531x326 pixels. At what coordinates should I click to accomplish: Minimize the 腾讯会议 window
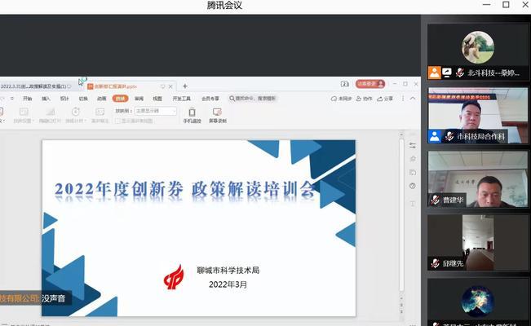[486, 5]
